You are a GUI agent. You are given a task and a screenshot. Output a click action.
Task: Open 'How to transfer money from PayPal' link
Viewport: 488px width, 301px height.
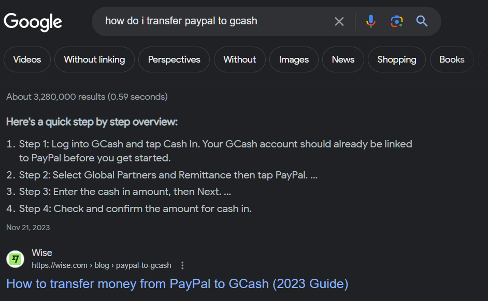[177, 283]
